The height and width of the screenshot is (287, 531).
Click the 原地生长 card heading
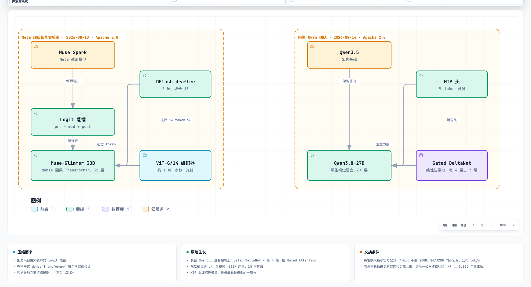click(x=198, y=252)
